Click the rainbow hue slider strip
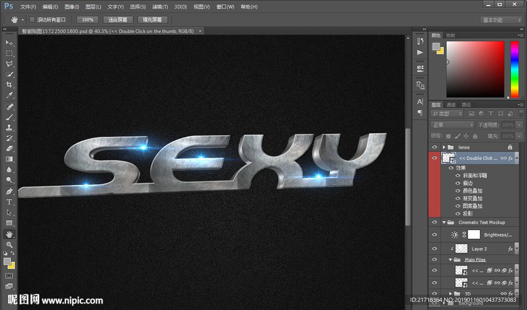Screen dimensions: 527x310 [x=514, y=69]
